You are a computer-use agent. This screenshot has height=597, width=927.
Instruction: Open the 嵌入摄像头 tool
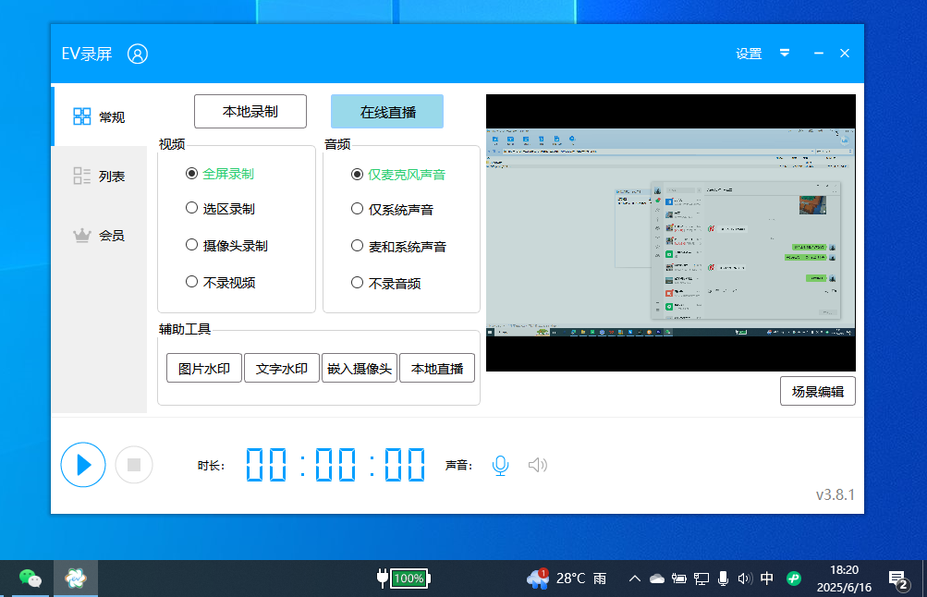click(x=360, y=368)
